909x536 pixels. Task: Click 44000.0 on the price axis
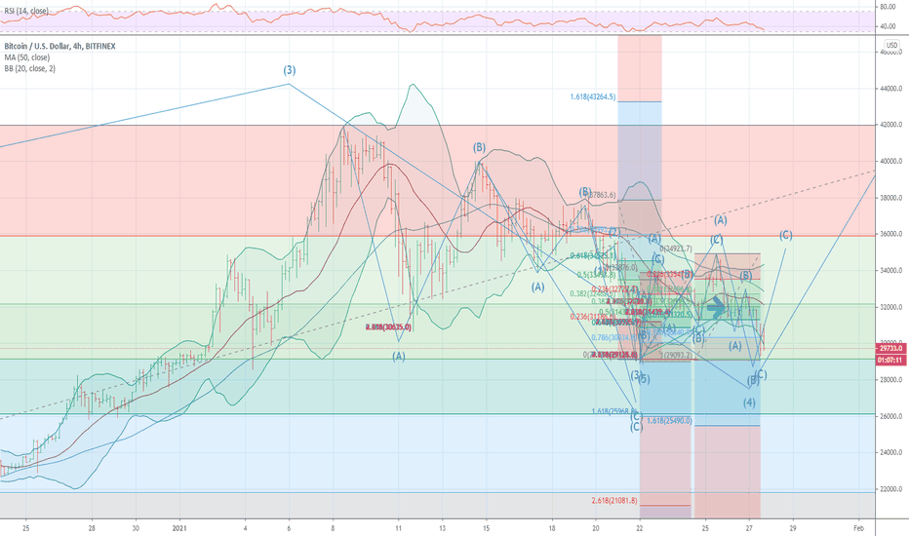(x=891, y=89)
